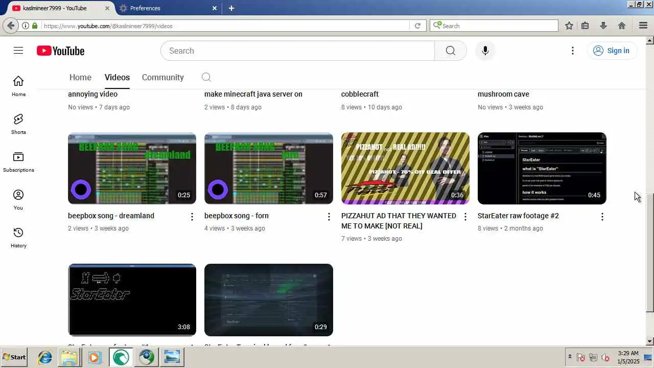Screen dimensions: 654x368
Task: Open Home in the left sidebar
Action: 18,86
